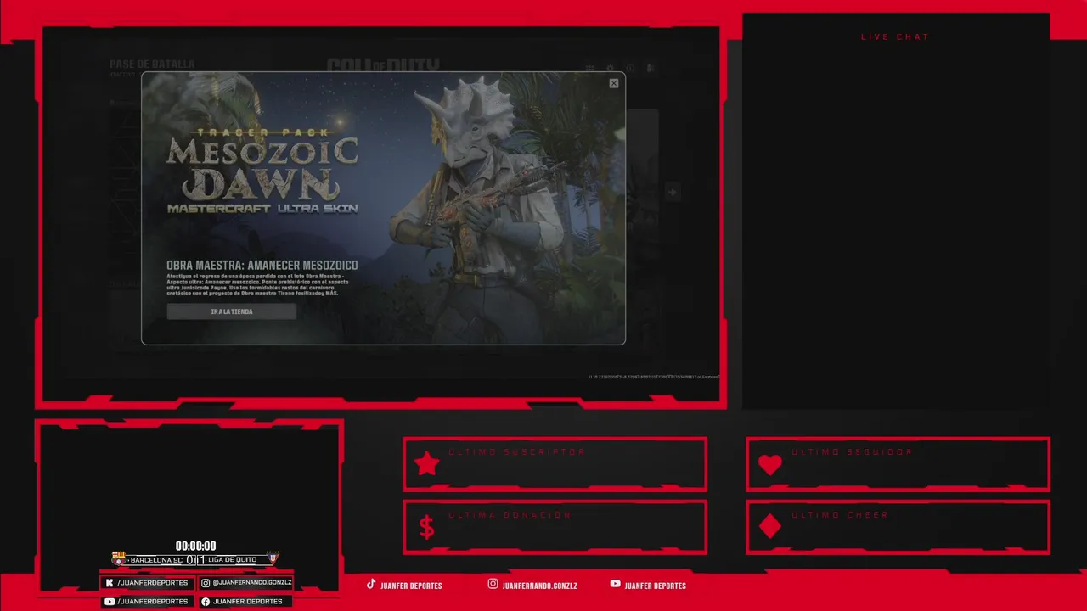Click the right arrow beside the popup

click(x=672, y=193)
